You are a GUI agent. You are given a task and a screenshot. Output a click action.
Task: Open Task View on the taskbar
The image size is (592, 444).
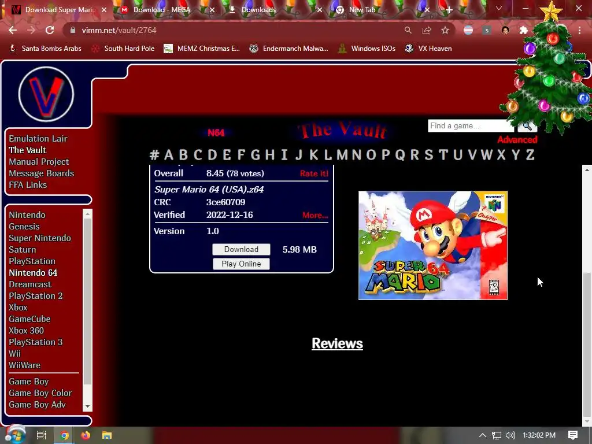pos(42,435)
